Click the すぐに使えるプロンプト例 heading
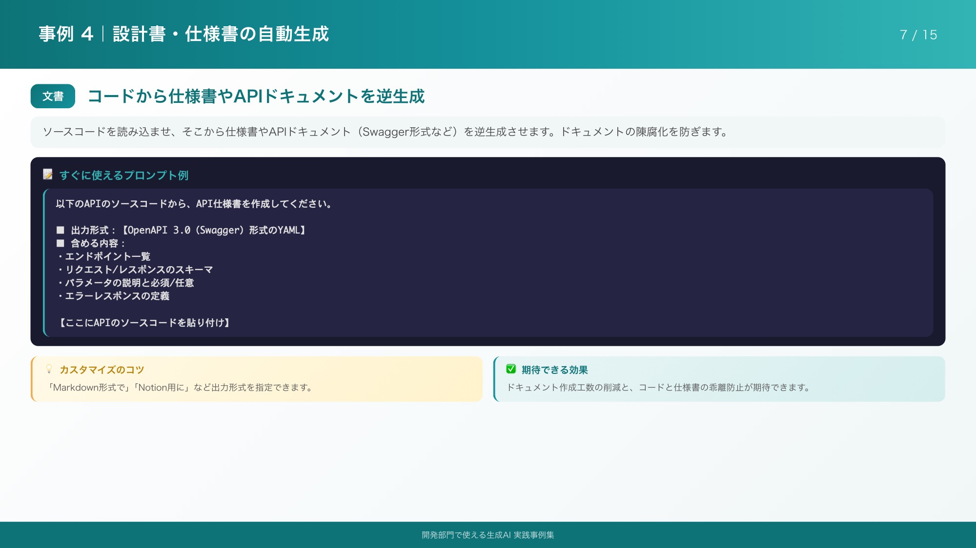This screenshot has width=976, height=548. [x=124, y=175]
